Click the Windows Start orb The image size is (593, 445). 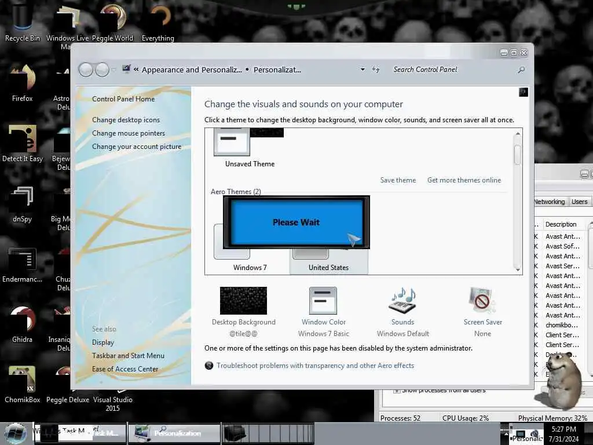click(16, 433)
